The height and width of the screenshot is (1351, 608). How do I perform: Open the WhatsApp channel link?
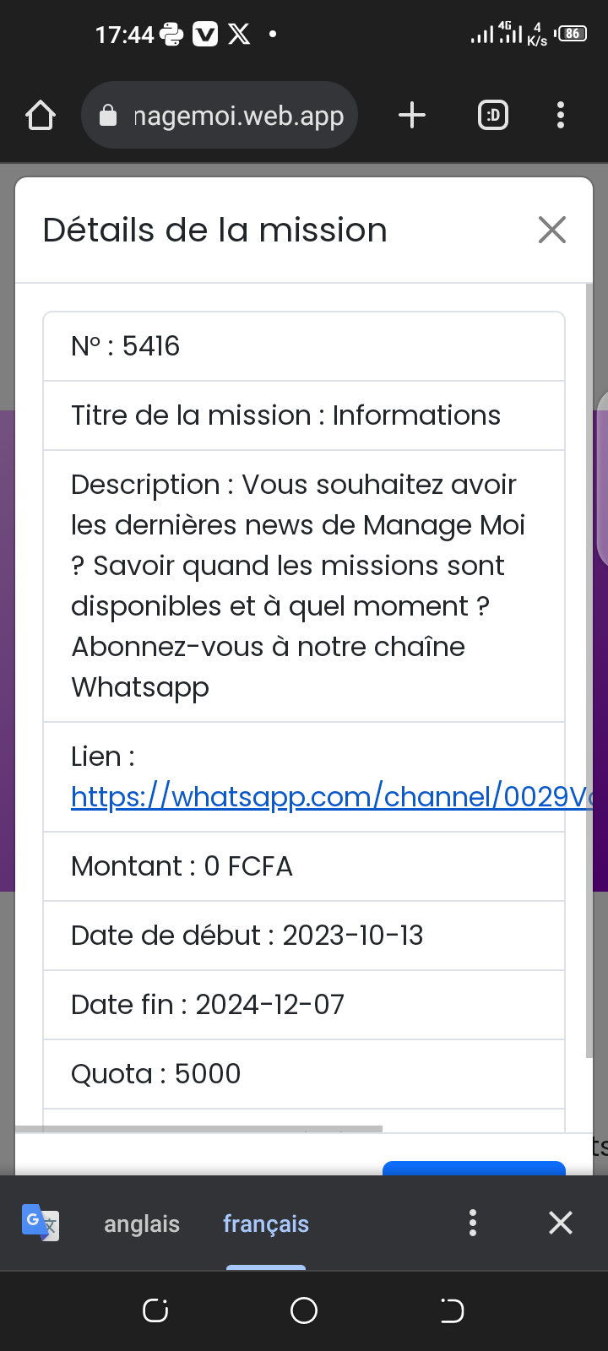point(331,797)
